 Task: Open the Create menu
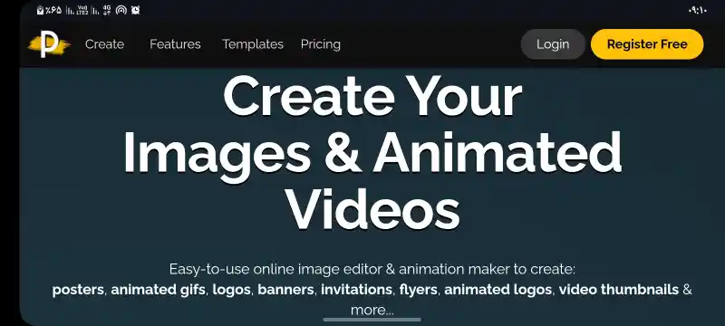104,44
